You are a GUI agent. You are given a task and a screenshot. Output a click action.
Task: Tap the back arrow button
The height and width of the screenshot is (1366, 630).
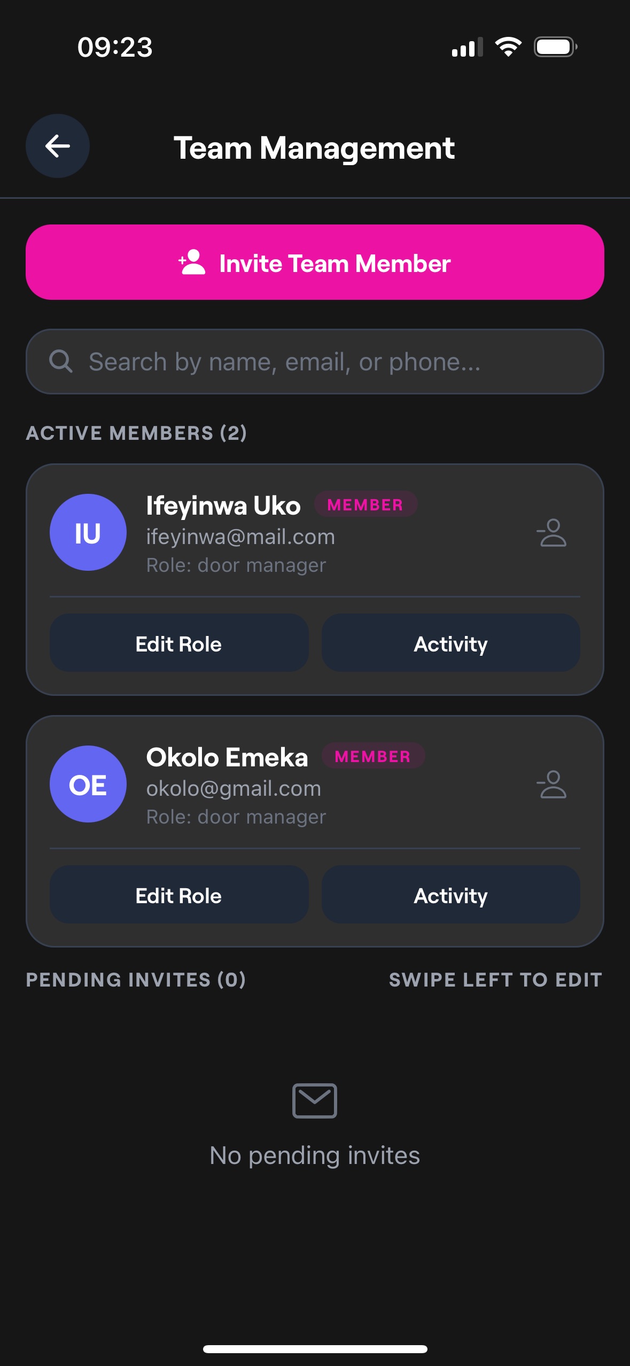pyautogui.click(x=58, y=146)
